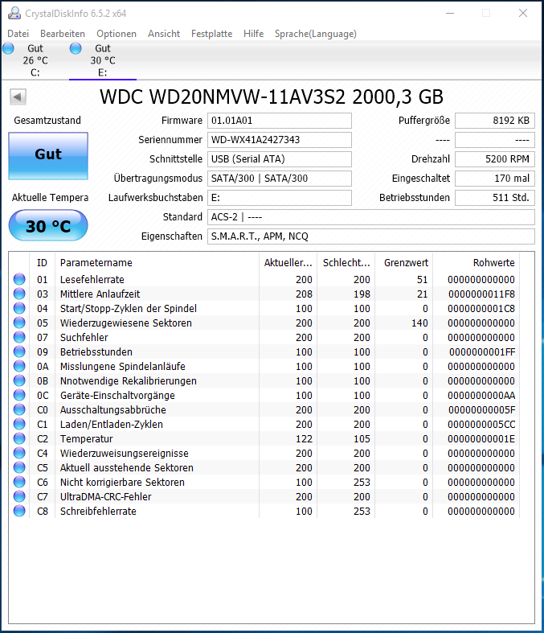Screen dimensions: 544x633
Task: Click the Grenzwert value 140
Action: pos(419,323)
